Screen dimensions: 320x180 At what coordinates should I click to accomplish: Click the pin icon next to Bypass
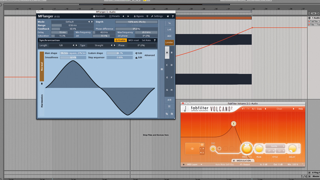tap(147, 16)
